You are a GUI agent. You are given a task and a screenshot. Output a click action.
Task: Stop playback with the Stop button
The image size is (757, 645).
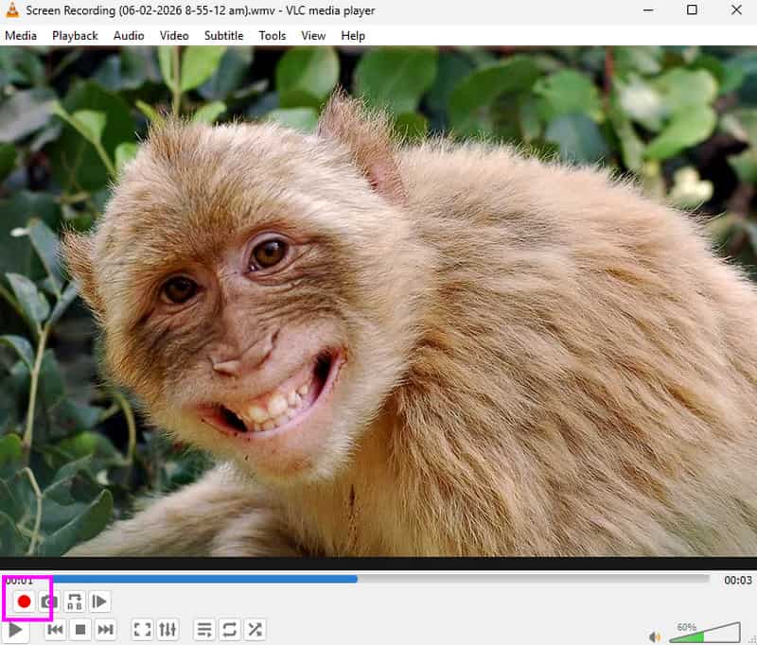pos(80,630)
